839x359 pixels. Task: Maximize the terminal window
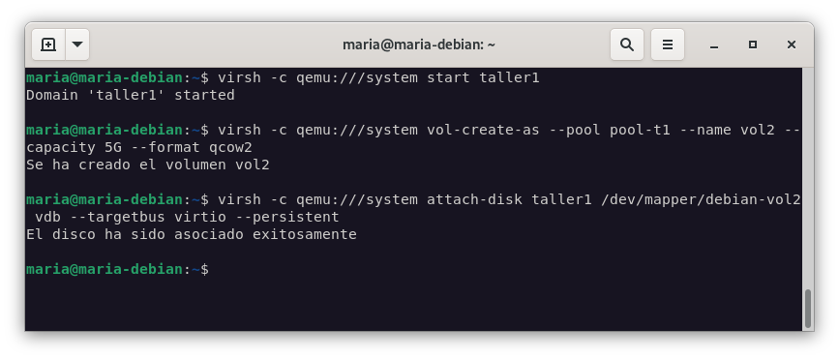752,45
